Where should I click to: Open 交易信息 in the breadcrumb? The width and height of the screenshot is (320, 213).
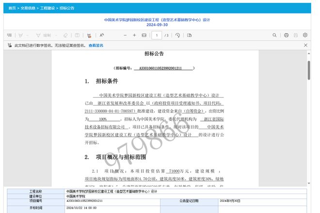[x=28, y=8]
